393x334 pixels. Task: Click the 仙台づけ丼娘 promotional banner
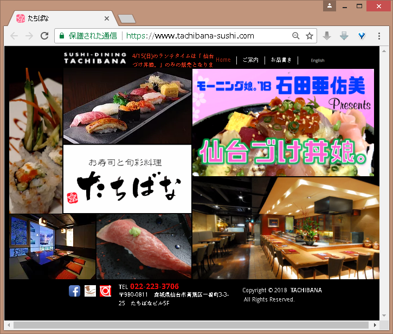tap(283, 123)
